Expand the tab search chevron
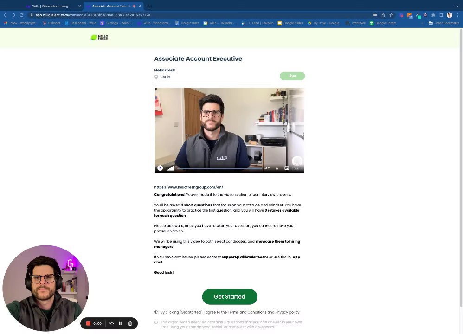The image size is (463, 334). click(x=457, y=6)
